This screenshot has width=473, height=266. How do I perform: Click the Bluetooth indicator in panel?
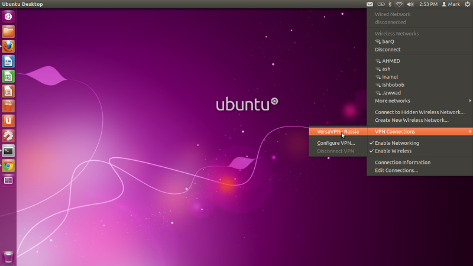click(390, 4)
